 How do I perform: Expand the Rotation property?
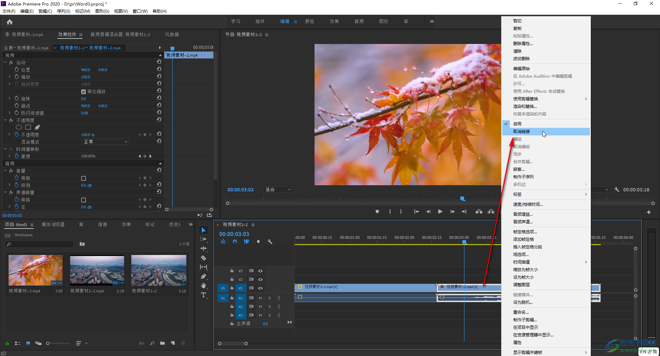tap(10, 99)
